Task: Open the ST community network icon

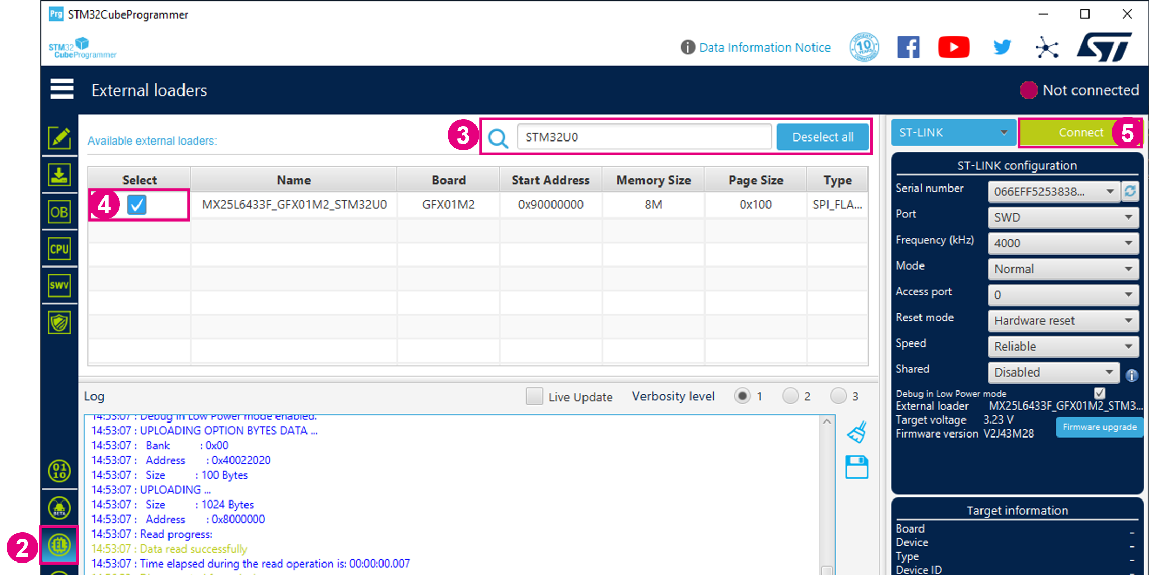Action: [x=1047, y=48]
